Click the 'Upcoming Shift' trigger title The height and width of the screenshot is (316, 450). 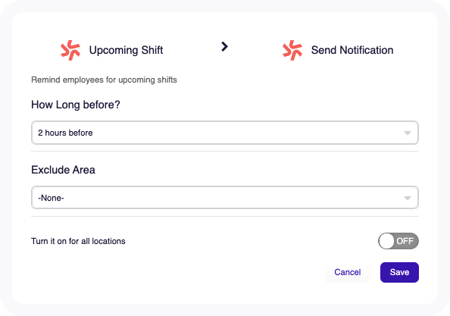click(x=126, y=50)
